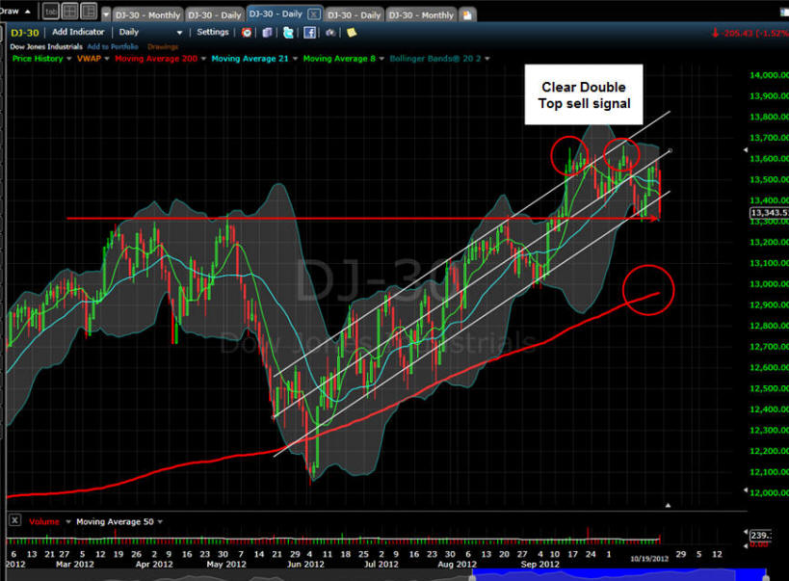Click the Dow Jones Industrials name label

coord(46,46)
